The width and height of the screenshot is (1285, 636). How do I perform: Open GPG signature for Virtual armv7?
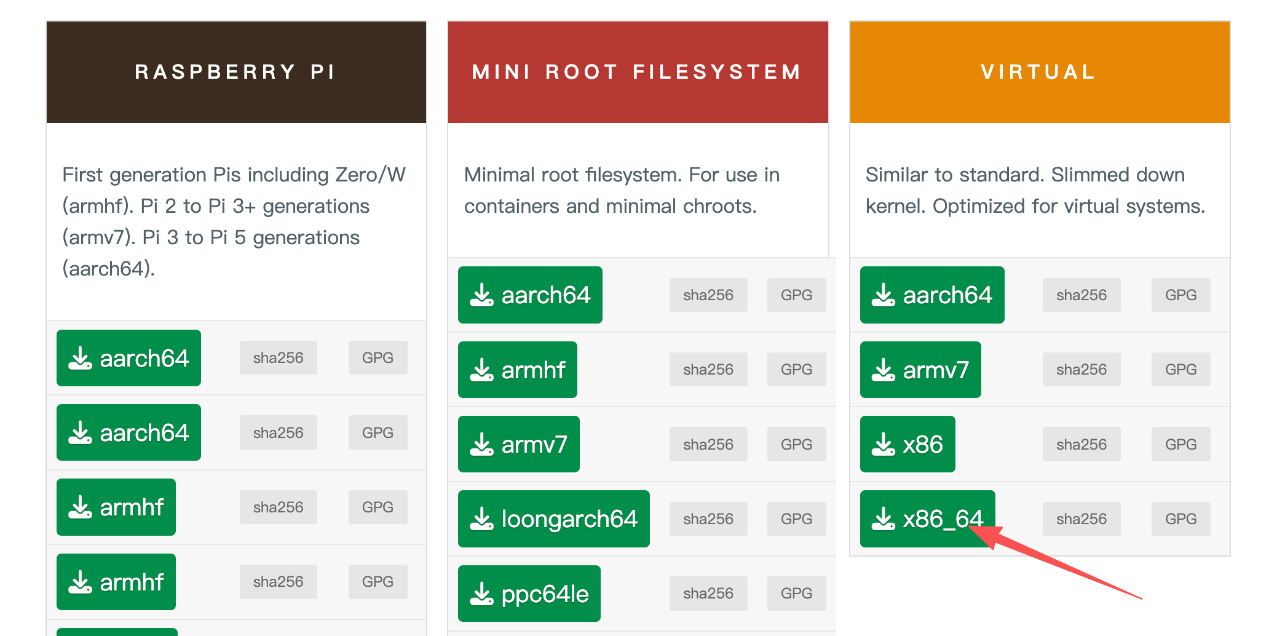(1180, 370)
